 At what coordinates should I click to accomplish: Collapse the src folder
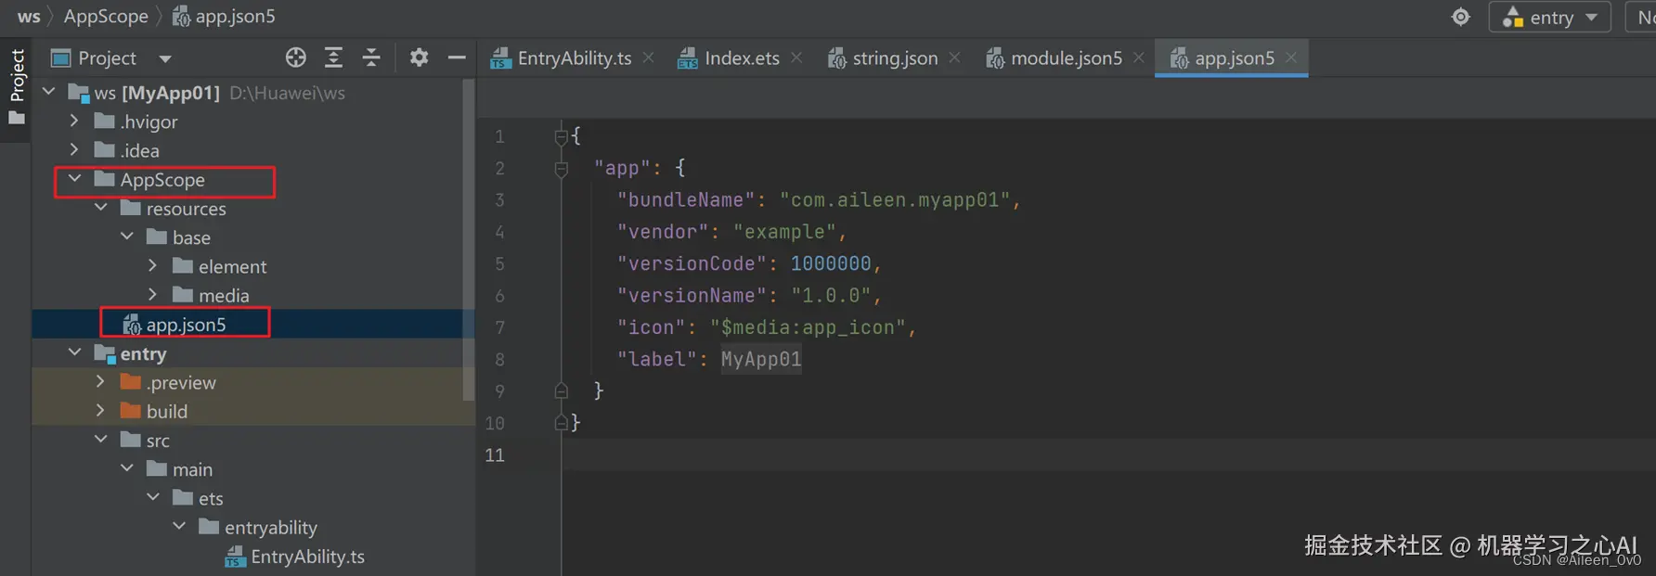[101, 440]
